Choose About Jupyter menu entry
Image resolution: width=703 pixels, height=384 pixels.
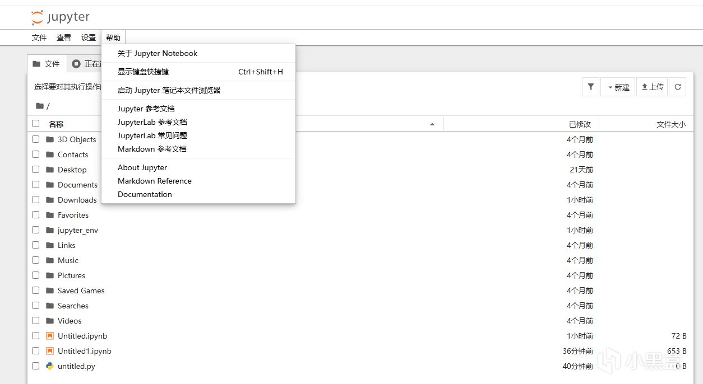198,167
